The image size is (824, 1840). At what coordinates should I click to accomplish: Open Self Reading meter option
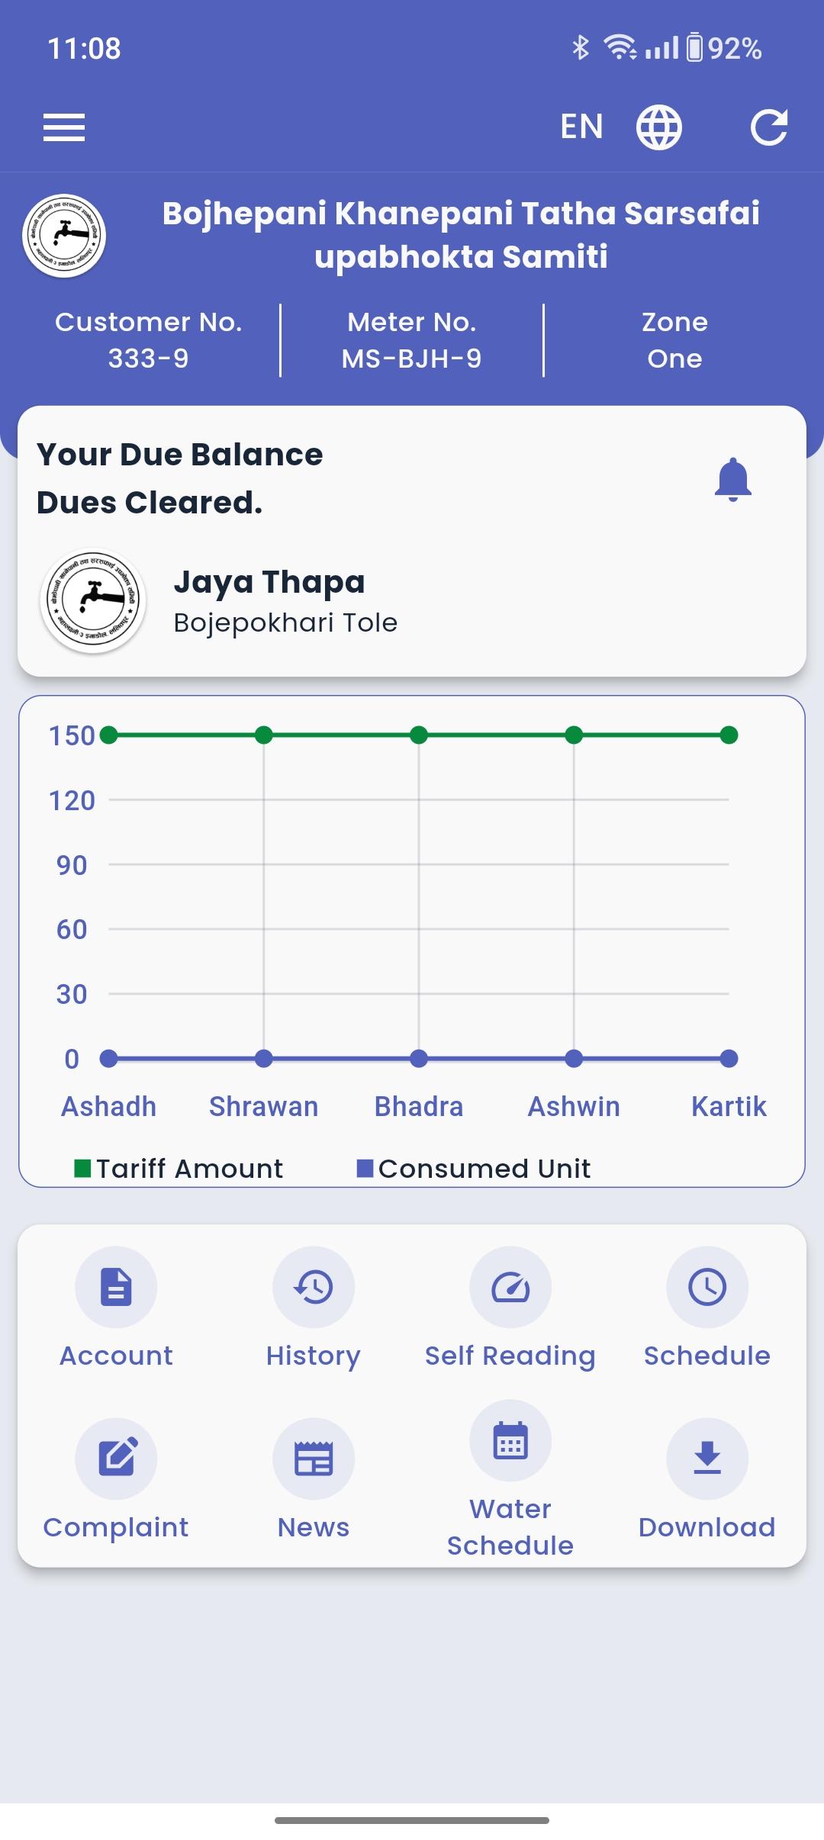coord(510,1308)
